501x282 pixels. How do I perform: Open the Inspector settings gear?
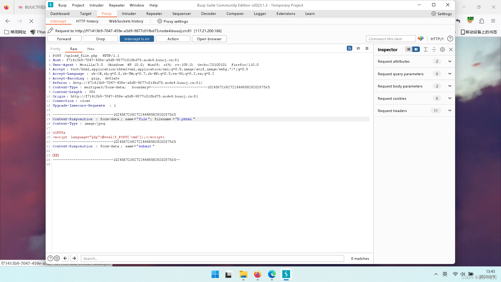[442, 50]
